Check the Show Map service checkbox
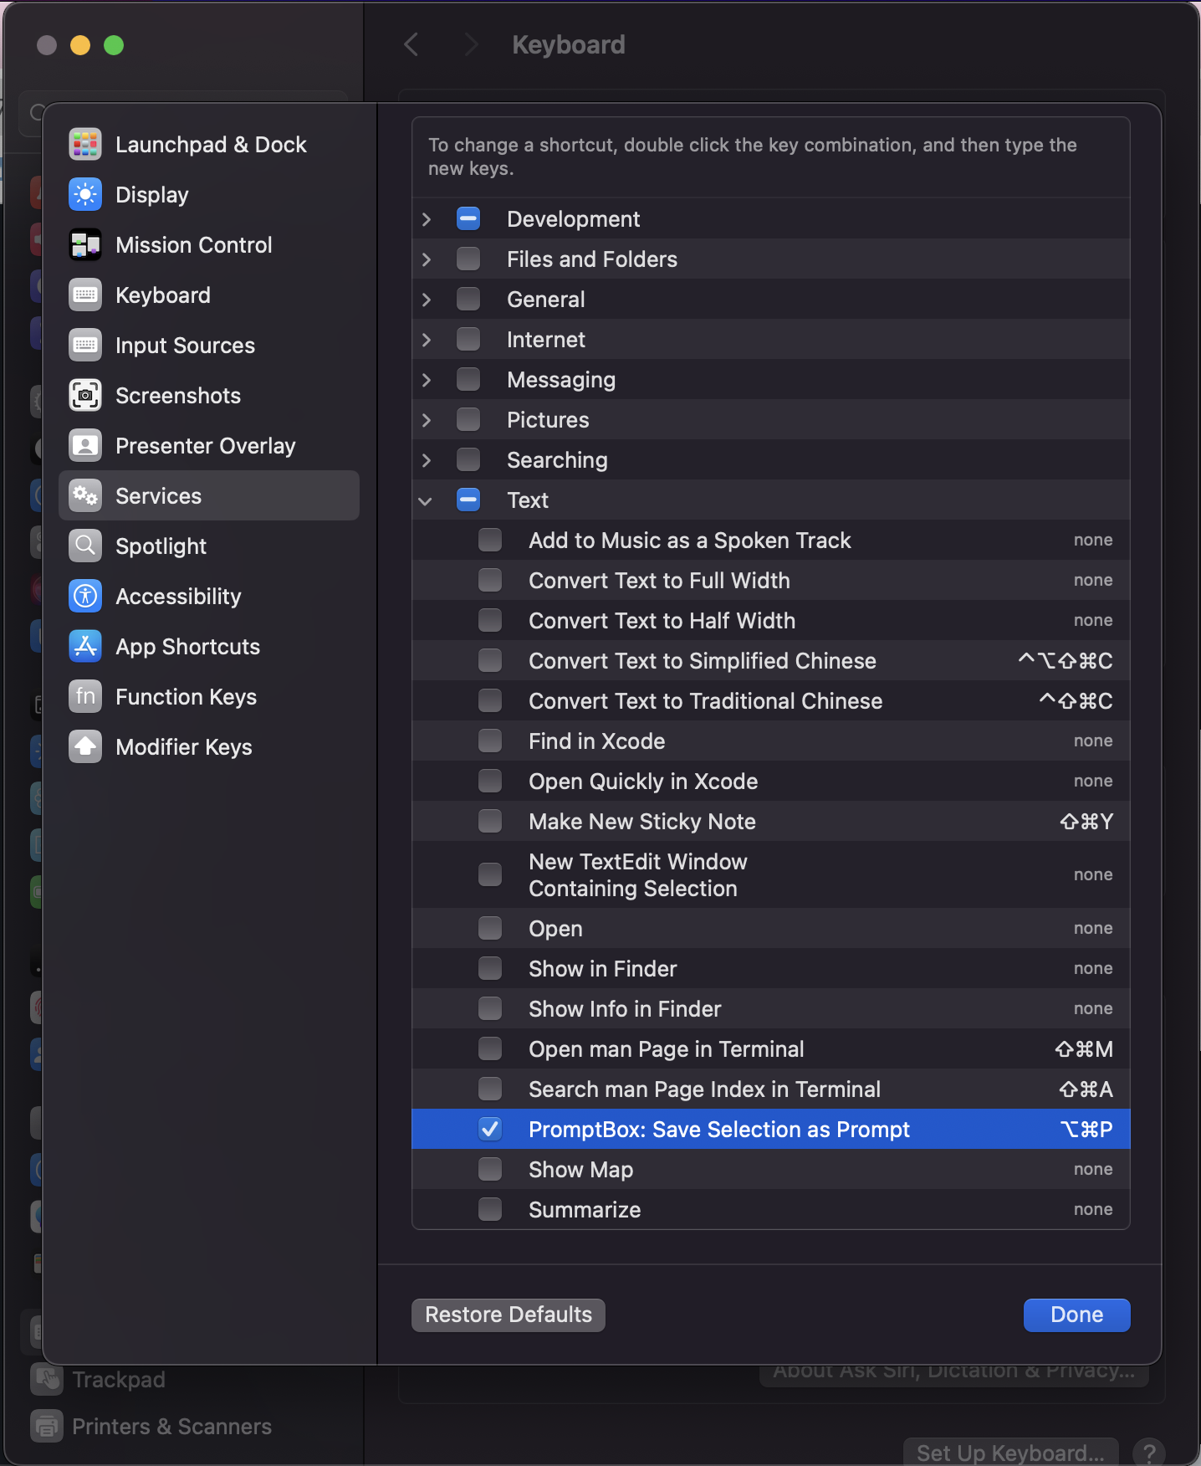1201x1466 pixels. [x=490, y=1169]
